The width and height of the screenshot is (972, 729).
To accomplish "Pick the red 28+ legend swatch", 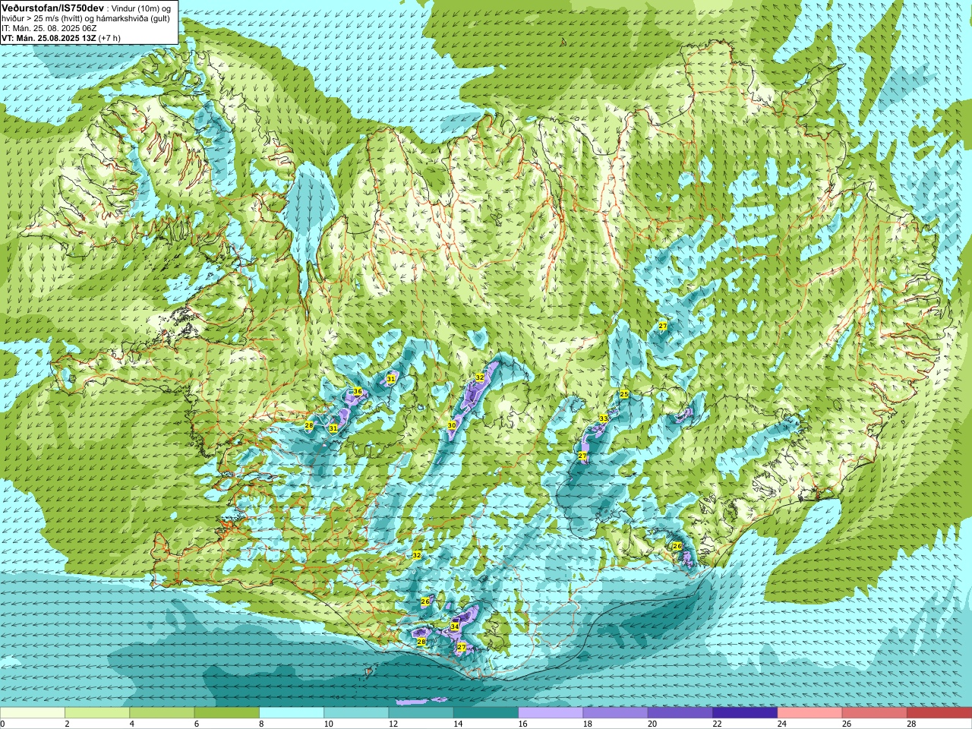I will click(x=939, y=712).
